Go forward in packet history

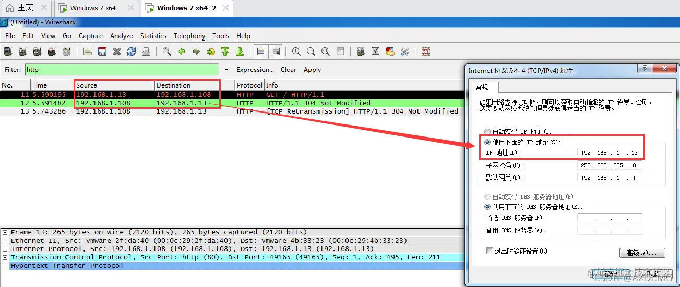coord(196,52)
